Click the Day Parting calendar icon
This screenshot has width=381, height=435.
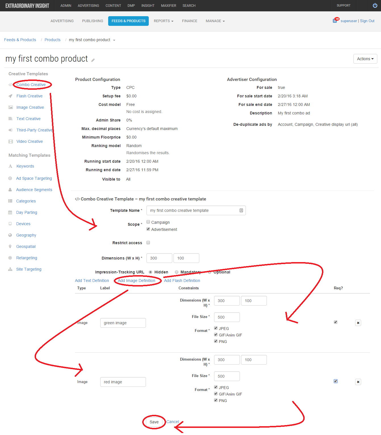pos(10,212)
